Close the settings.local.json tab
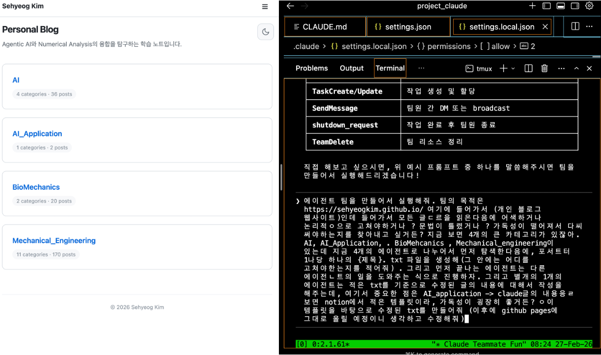This screenshot has width=601, height=355. (x=545, y=27)
